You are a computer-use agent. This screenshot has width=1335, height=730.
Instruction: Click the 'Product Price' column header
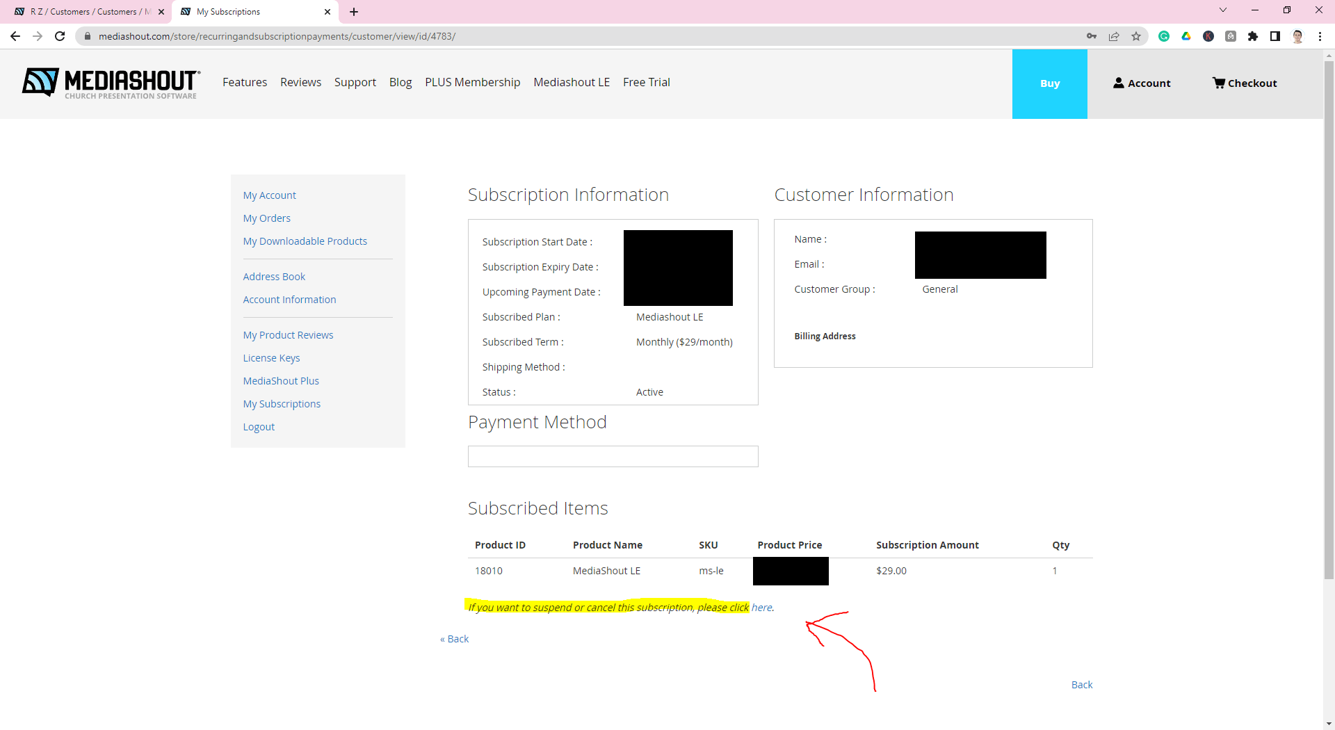(x=789, y=545)
